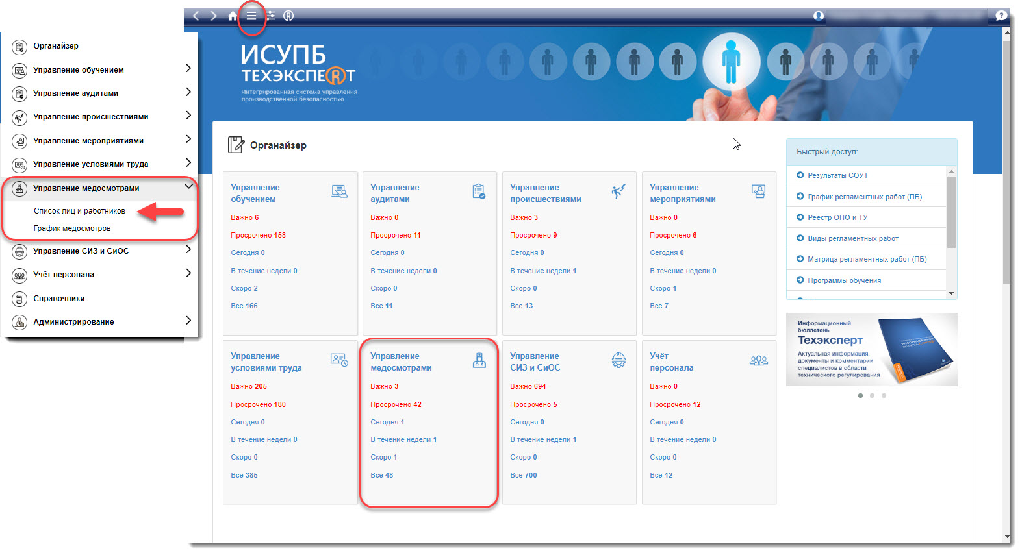Click the Учёт персонала menu icon

[19, 275]
